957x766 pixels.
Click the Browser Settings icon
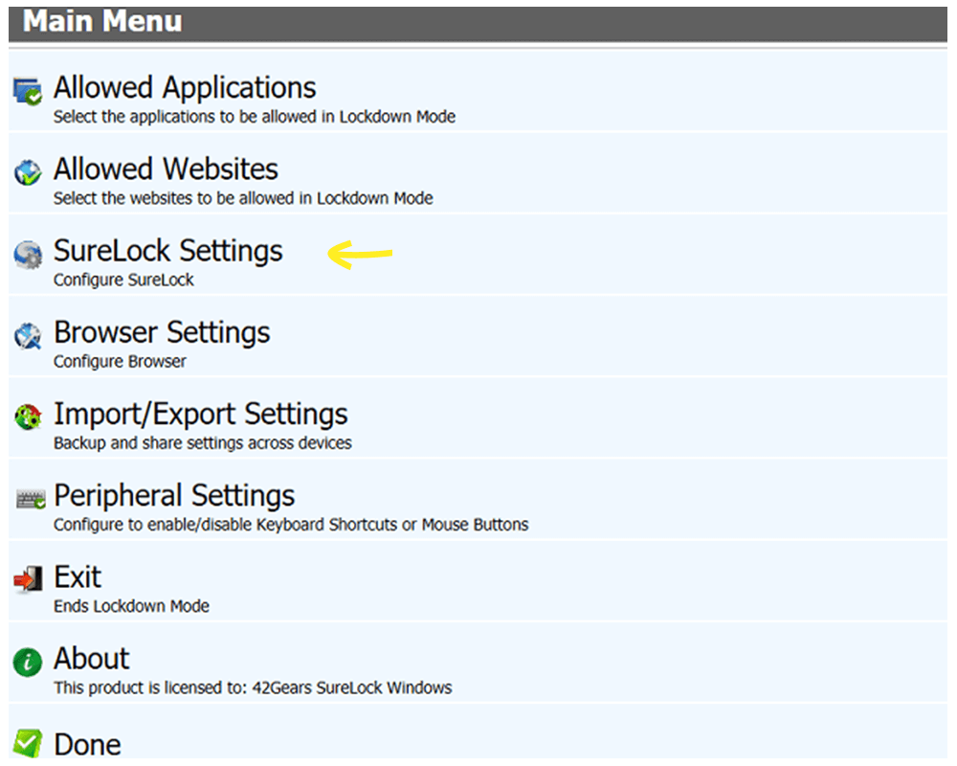coord(28,336)
